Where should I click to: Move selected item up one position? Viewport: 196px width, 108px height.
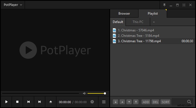122,102
